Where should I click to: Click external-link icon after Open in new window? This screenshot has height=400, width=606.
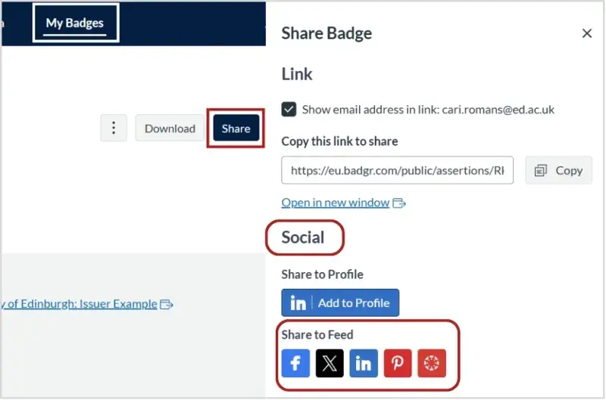coord(399,203)
